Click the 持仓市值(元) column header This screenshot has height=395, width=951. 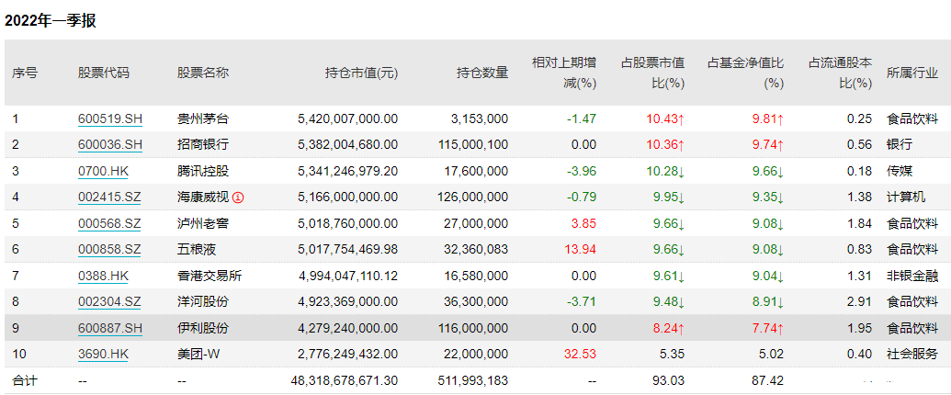point(361,73)
